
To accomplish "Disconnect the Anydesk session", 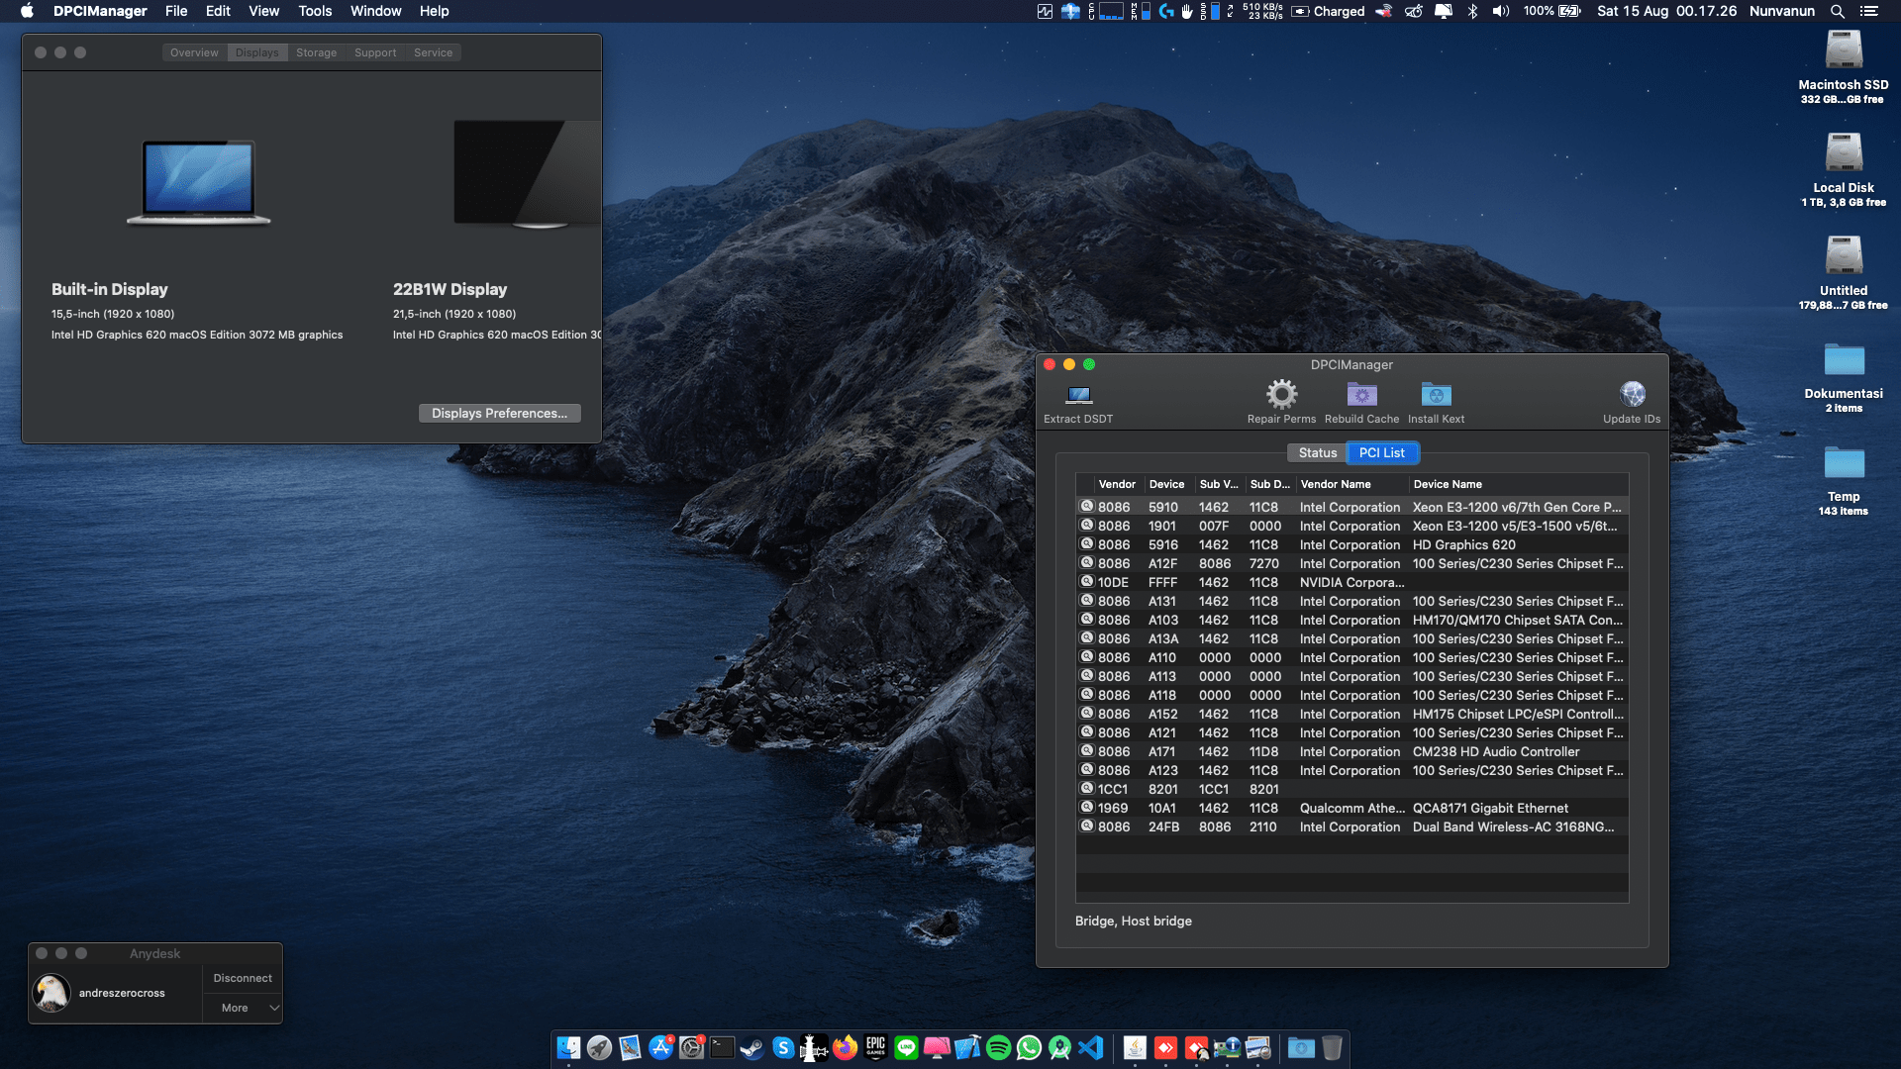I will tap(243, 978).
